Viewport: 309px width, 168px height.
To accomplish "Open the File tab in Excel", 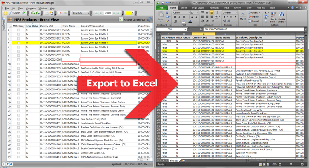I will (x=162, y=8).
